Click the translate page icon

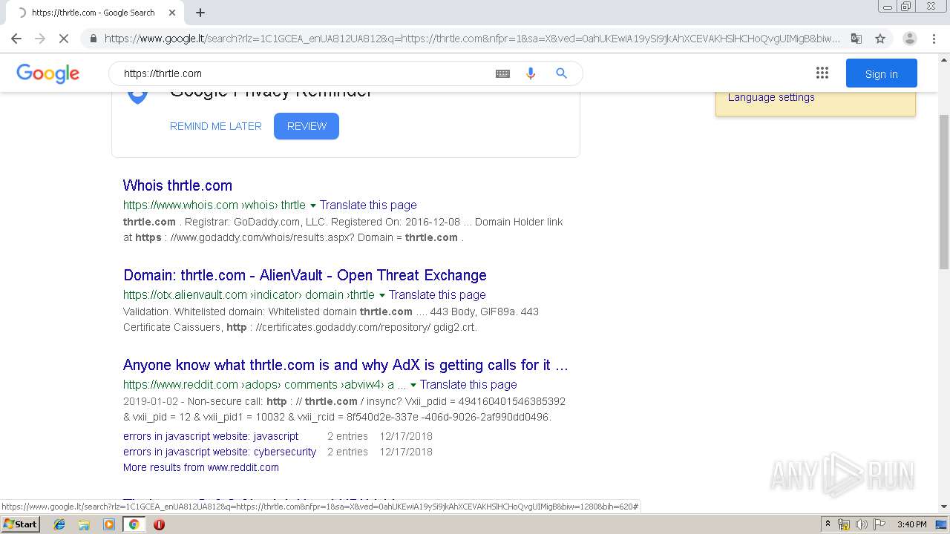click(x=856, y=39)
